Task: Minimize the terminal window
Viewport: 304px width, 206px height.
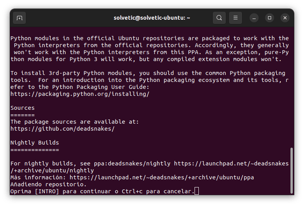Action: click(x=254, y=18)
